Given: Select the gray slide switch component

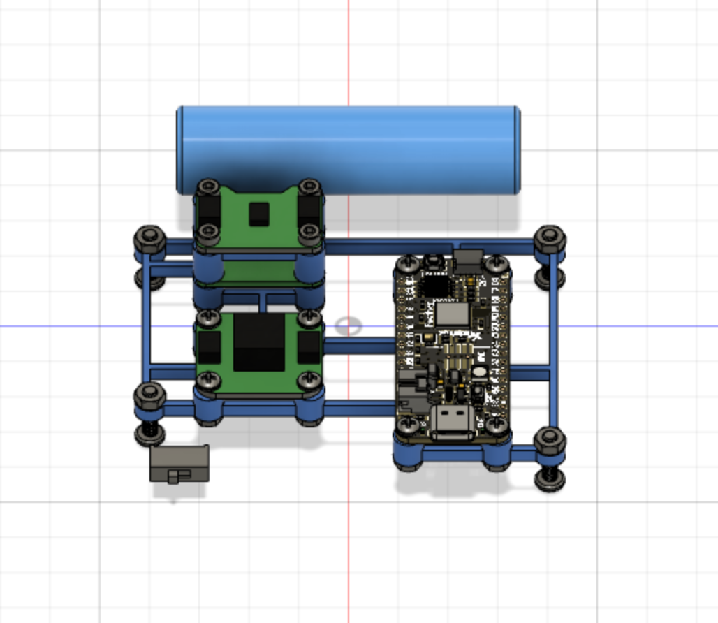Looking at the screenshot, I should 179,464.
